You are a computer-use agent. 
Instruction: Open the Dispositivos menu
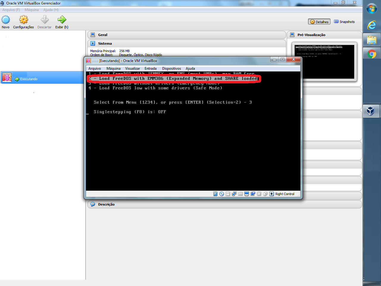171,69
